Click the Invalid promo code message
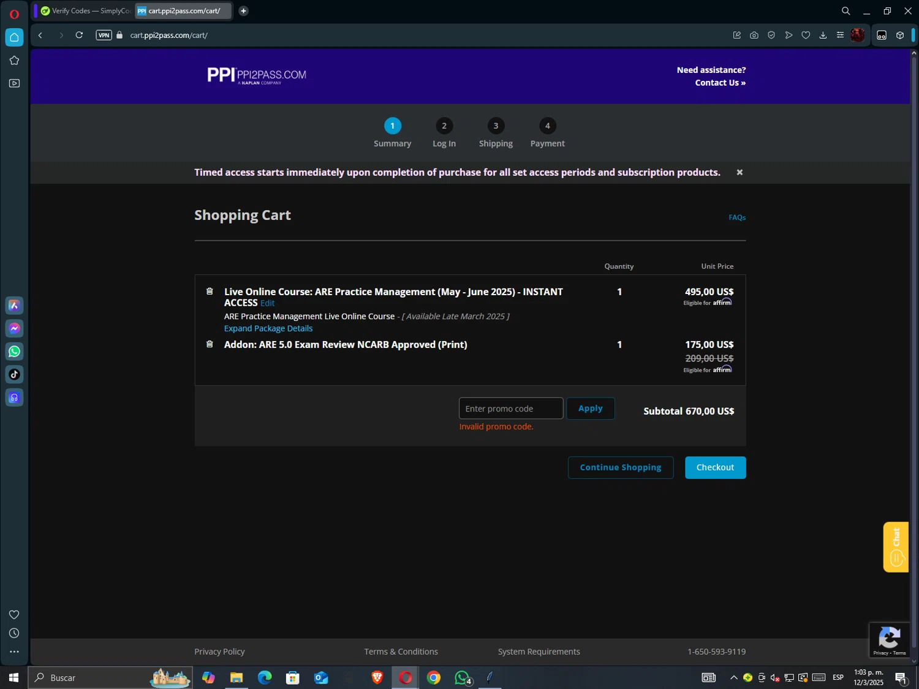919x689 pixels. pos(496,427)
